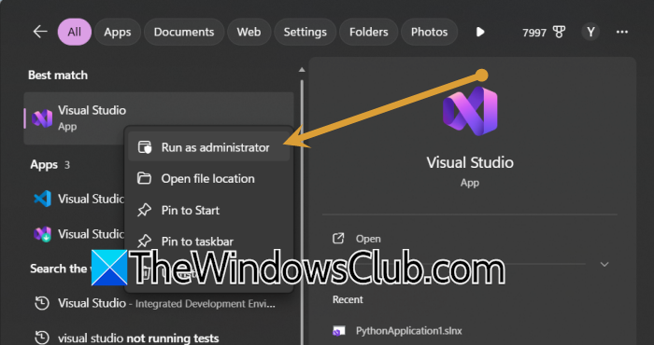The height and width of the screenshot is (345, 654).
Task: Click the shield icon beside Run as administrator
Action: pos(145,147)
